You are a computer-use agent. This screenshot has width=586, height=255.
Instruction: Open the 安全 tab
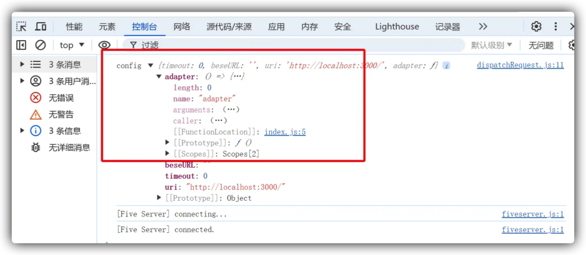343,27
